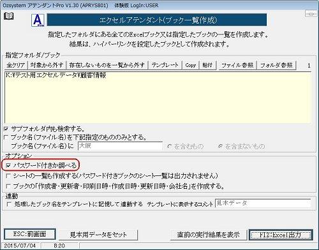
Task: Select the を含まないもの radio button
Action: point(221,147)
